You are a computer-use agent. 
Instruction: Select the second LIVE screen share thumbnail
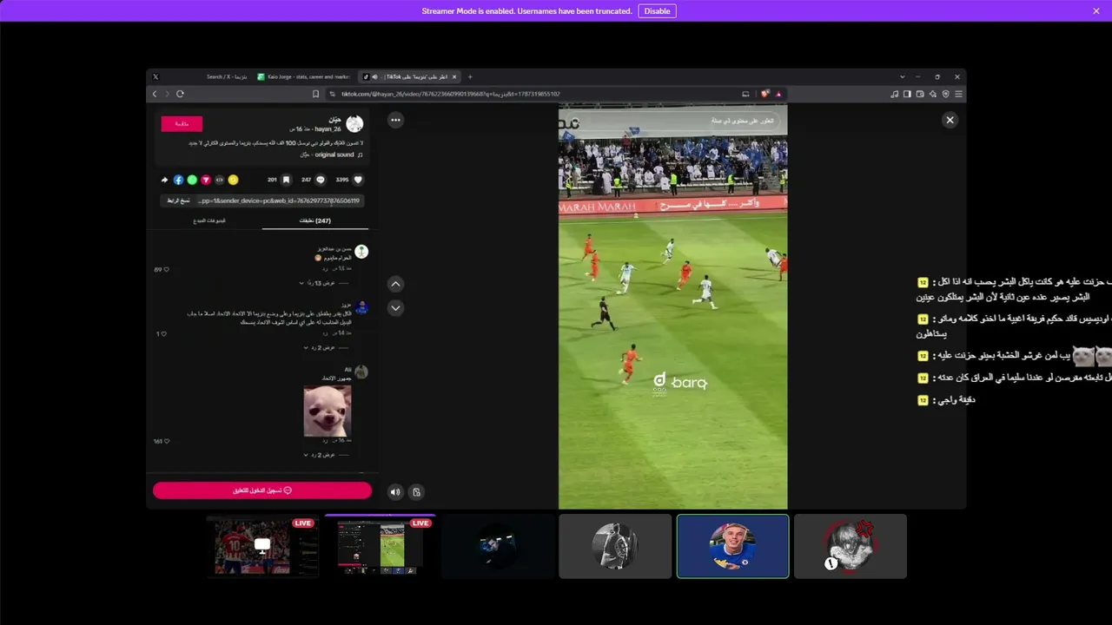tap(381, 546)
